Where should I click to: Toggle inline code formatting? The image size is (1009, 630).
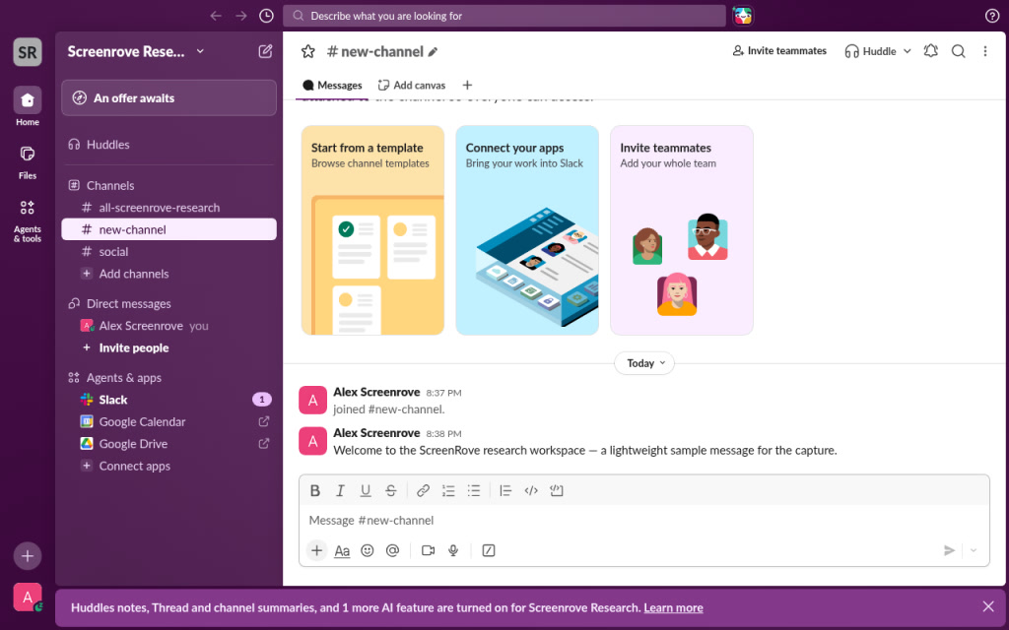coord(531,490)
